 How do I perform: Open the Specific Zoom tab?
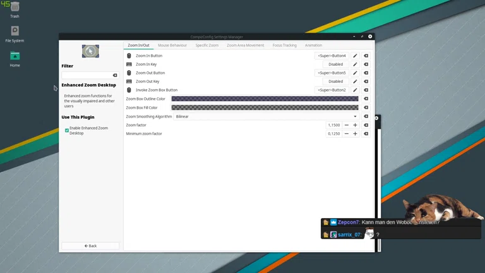click(x=207, y=45)
